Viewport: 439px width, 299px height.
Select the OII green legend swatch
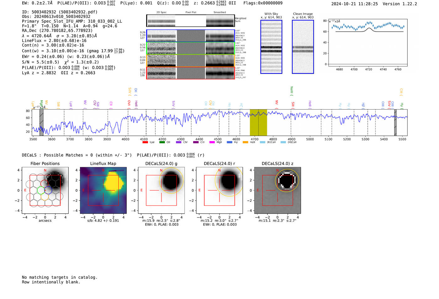coord(162,142)
